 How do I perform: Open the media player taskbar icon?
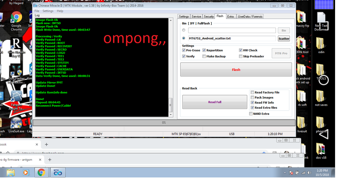[x=26, y=173]
